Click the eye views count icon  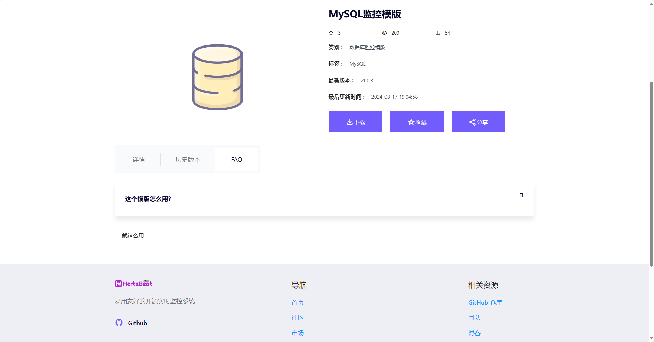(384, 33)
